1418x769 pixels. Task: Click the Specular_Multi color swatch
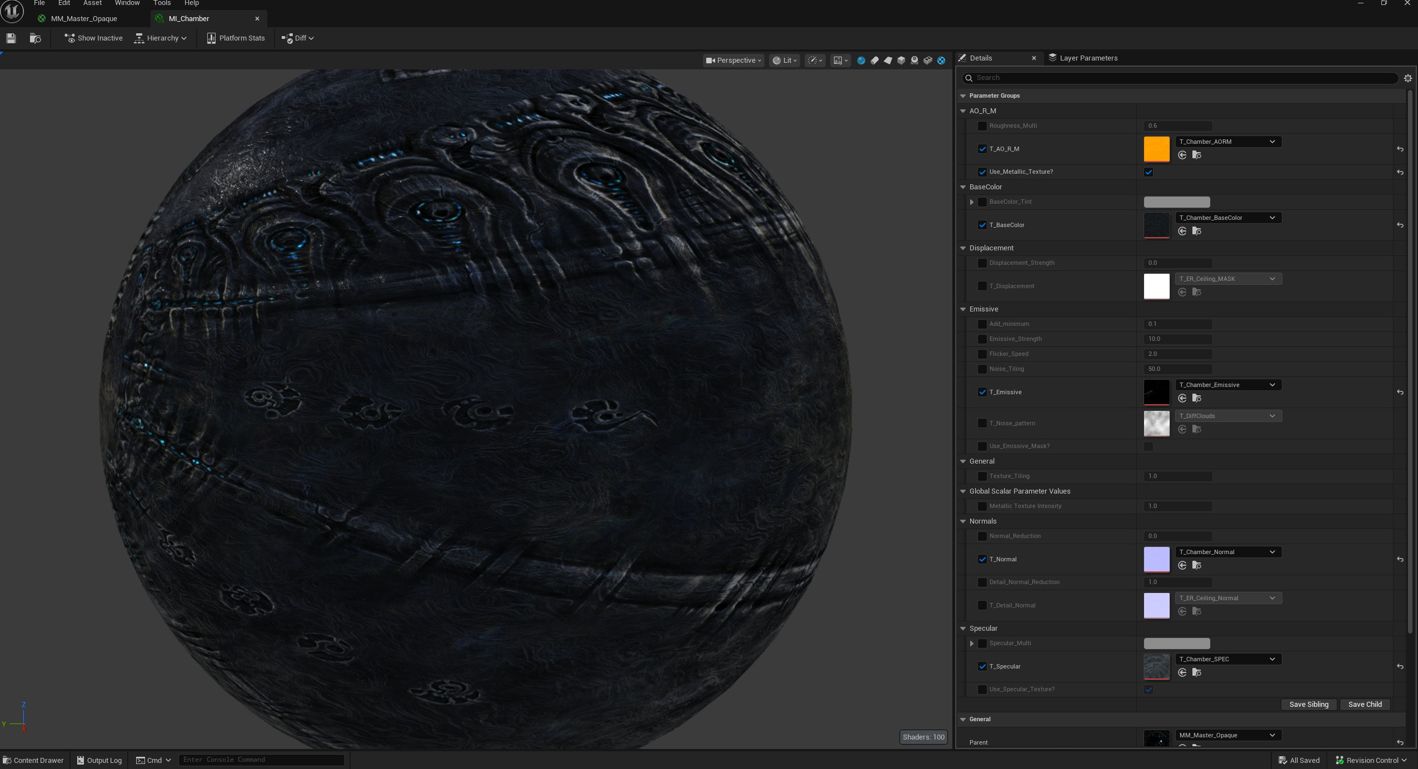pyautogui.click(x=1176, y=644)
